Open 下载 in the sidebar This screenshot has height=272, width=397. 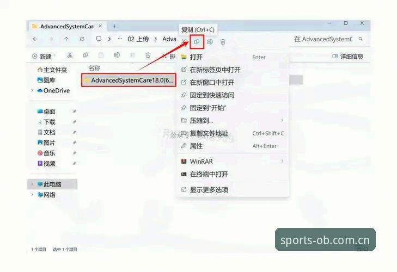point(46,122)
